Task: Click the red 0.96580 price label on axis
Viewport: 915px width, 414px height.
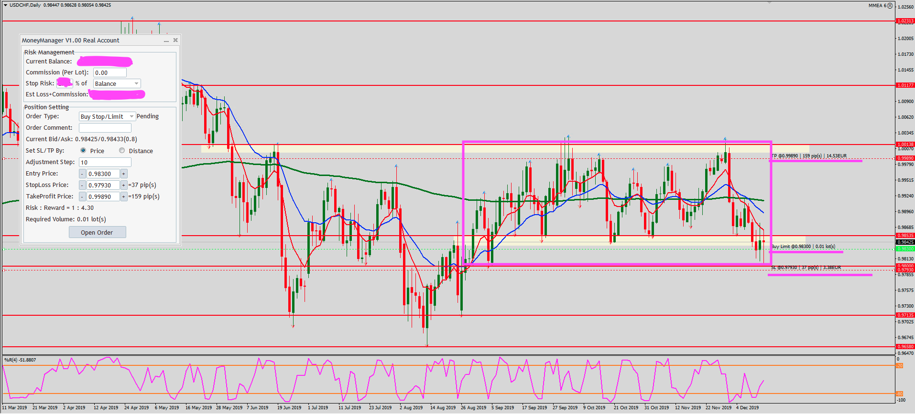Action: (x=905, y=347)
